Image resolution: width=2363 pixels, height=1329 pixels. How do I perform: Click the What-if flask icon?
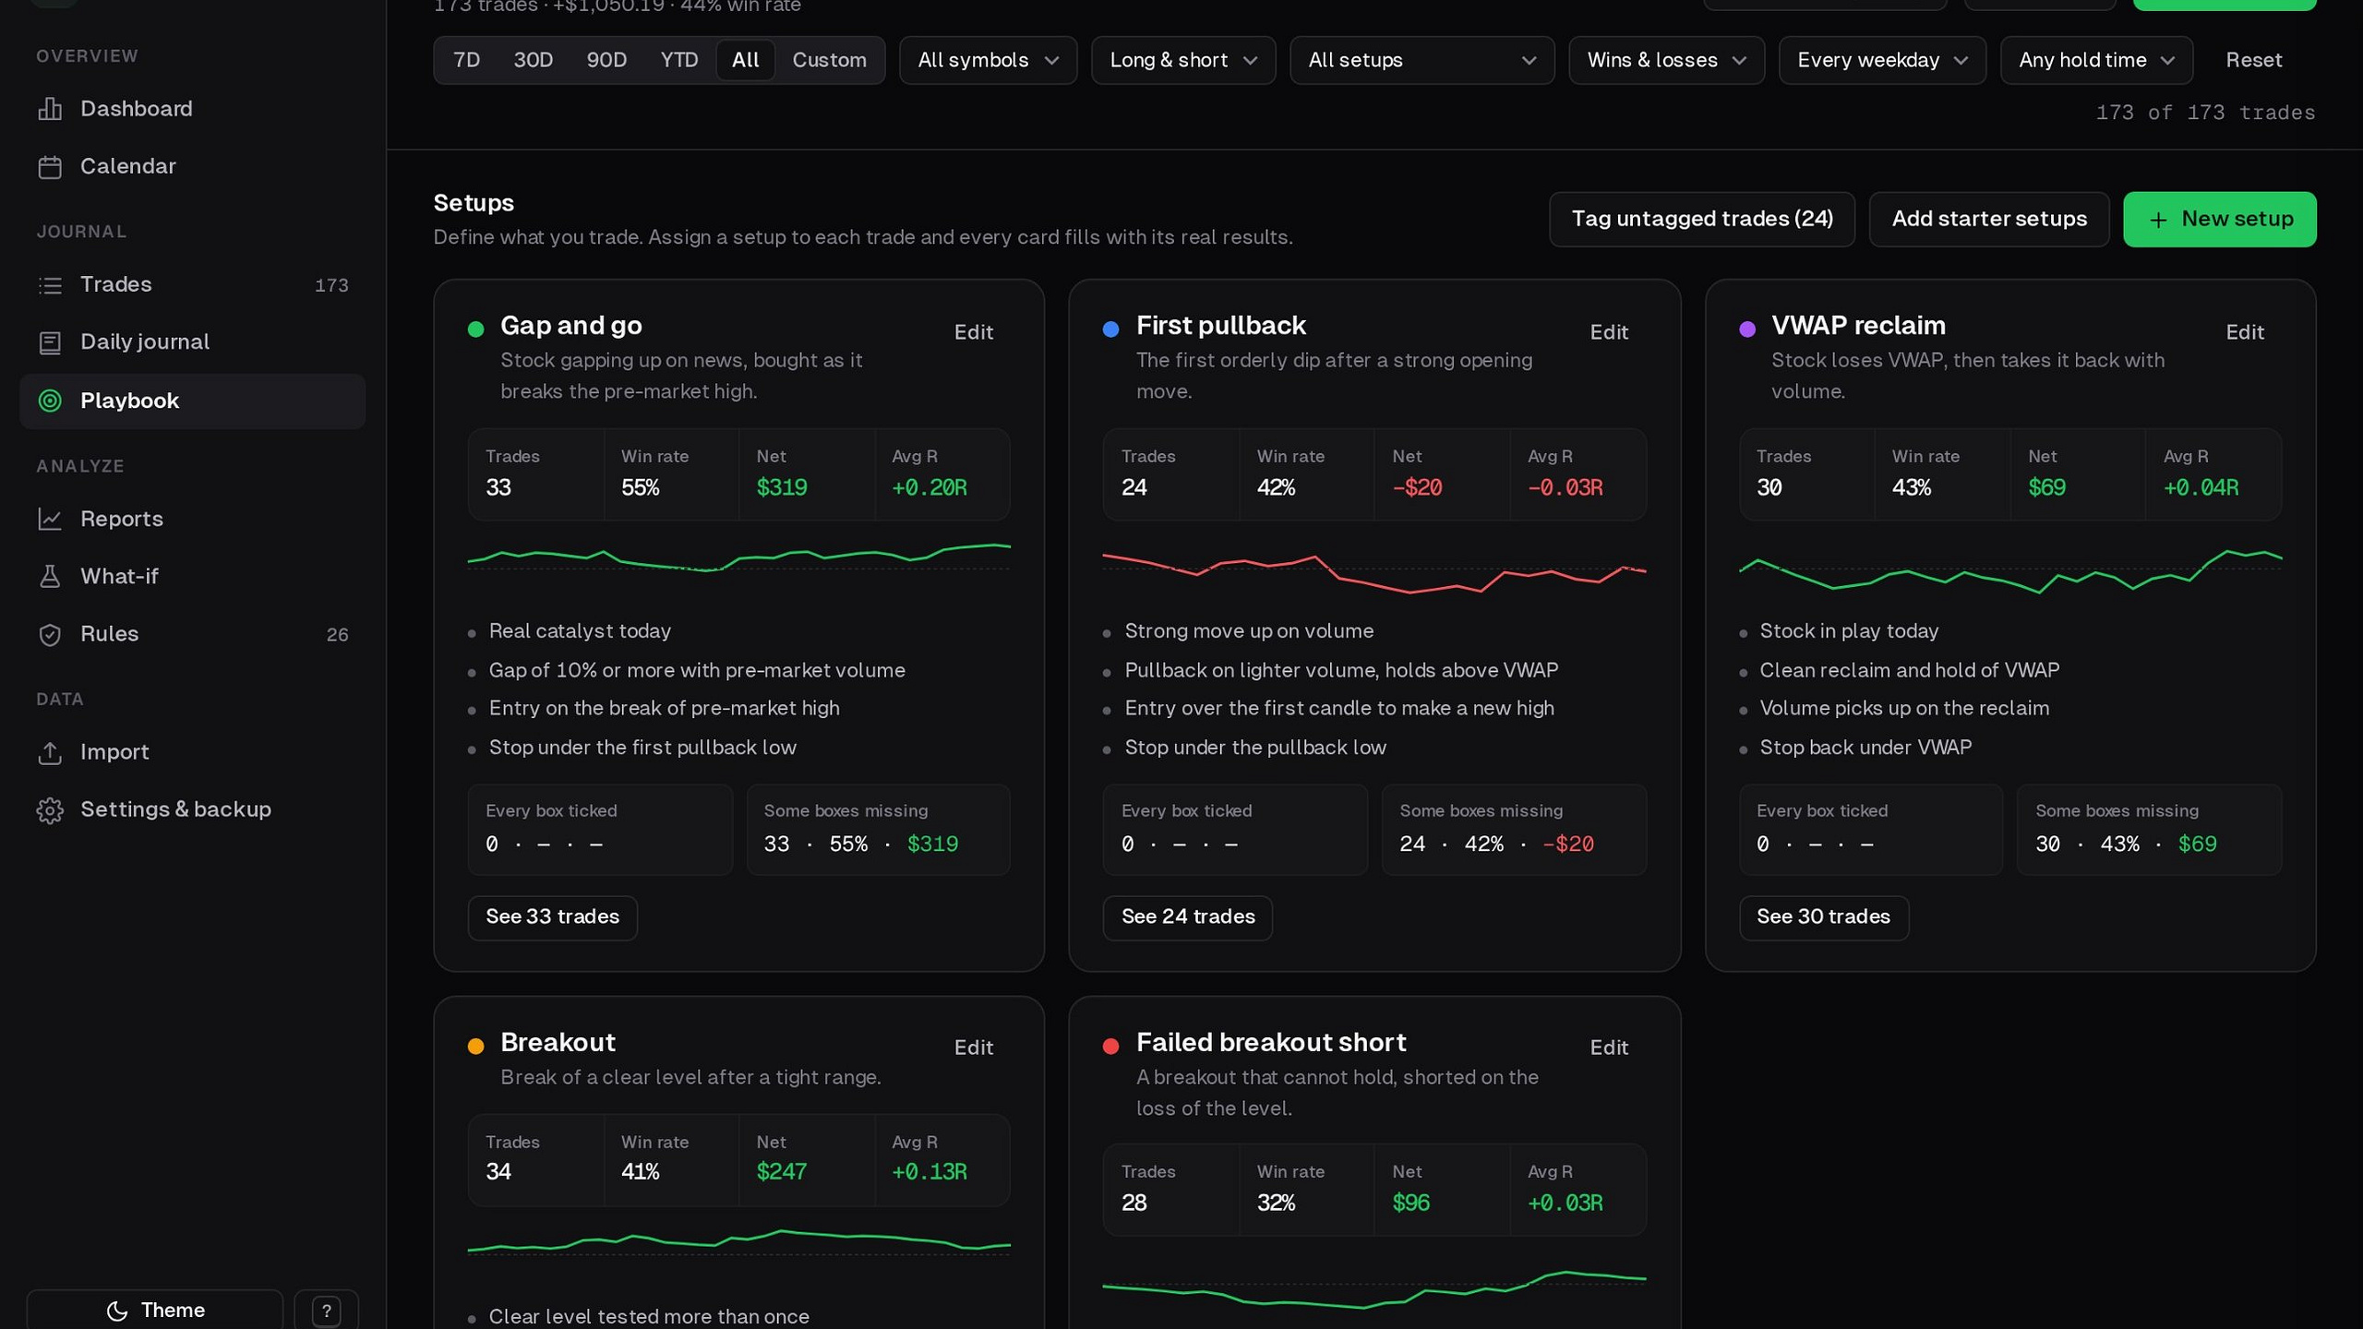(x=50, y=577)
